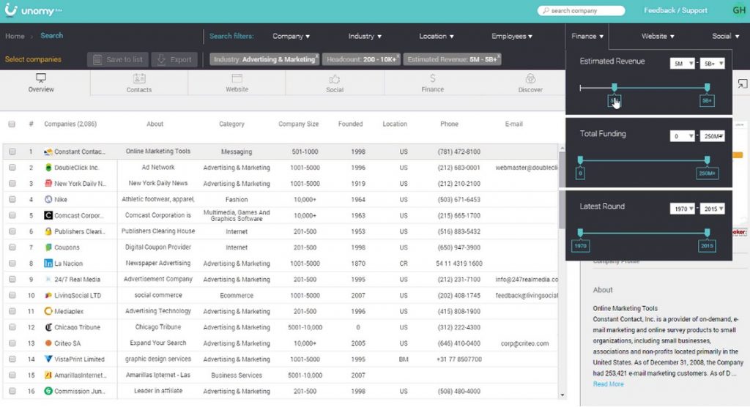Screen dimensions: 750x407
Task: Click the Mediaplex logo icon
Action: click(x=48, y=311)
